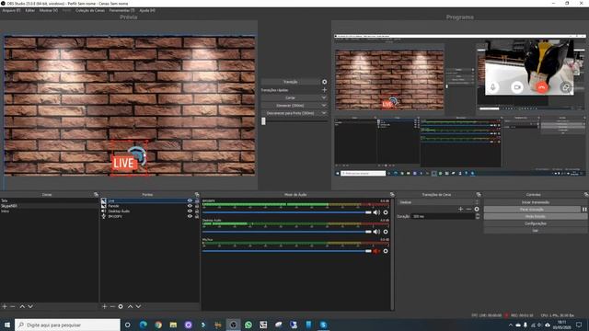
Task: Click the Sair button in Controles
Action: click(536, 231)
